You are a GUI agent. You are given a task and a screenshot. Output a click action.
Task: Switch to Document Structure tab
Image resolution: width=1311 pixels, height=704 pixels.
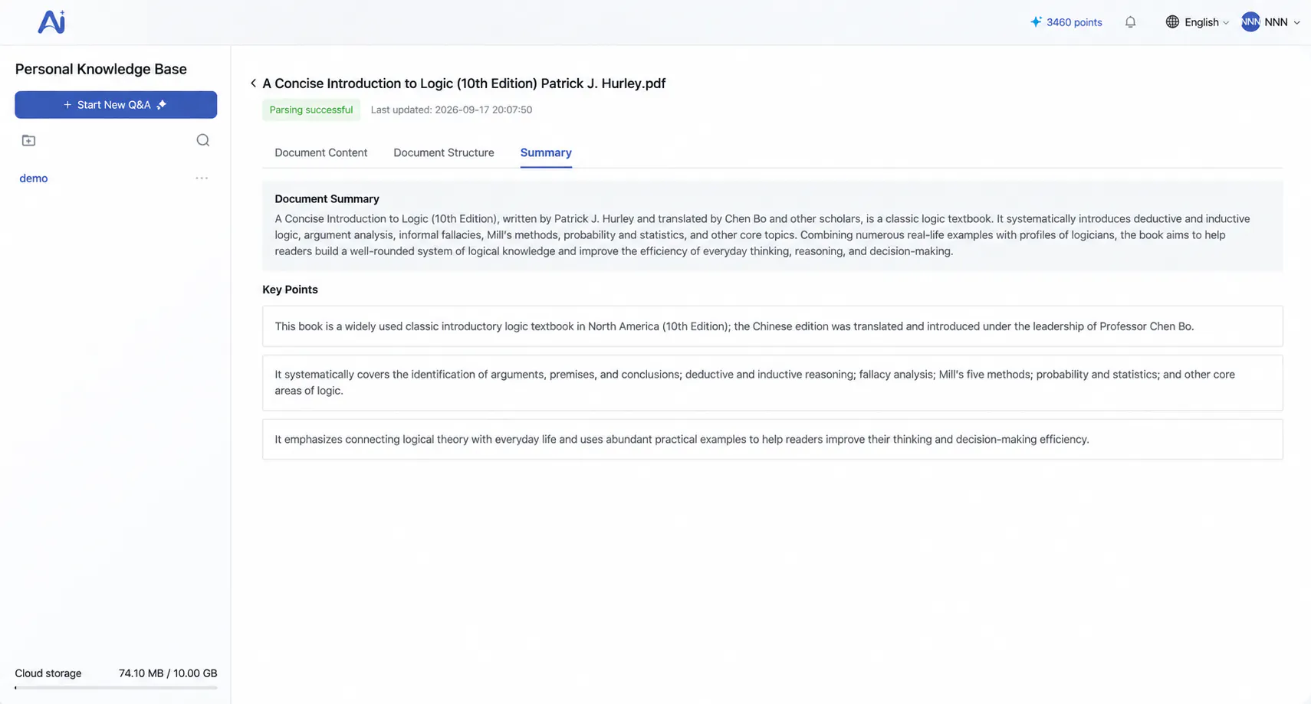[x=444, y=152]
